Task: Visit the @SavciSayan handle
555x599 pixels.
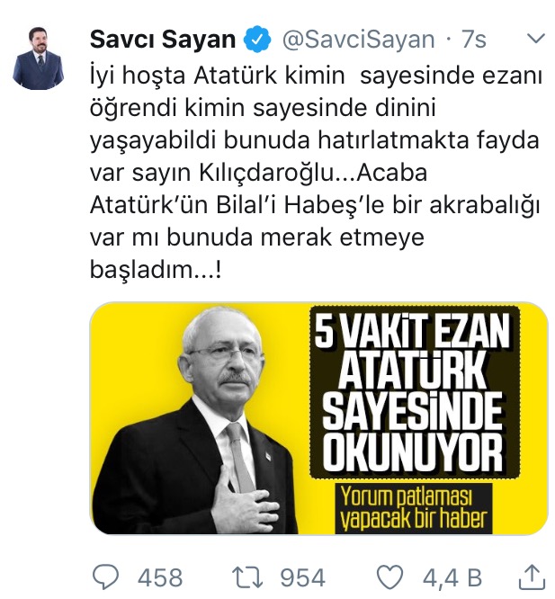Action: point(358,40)
